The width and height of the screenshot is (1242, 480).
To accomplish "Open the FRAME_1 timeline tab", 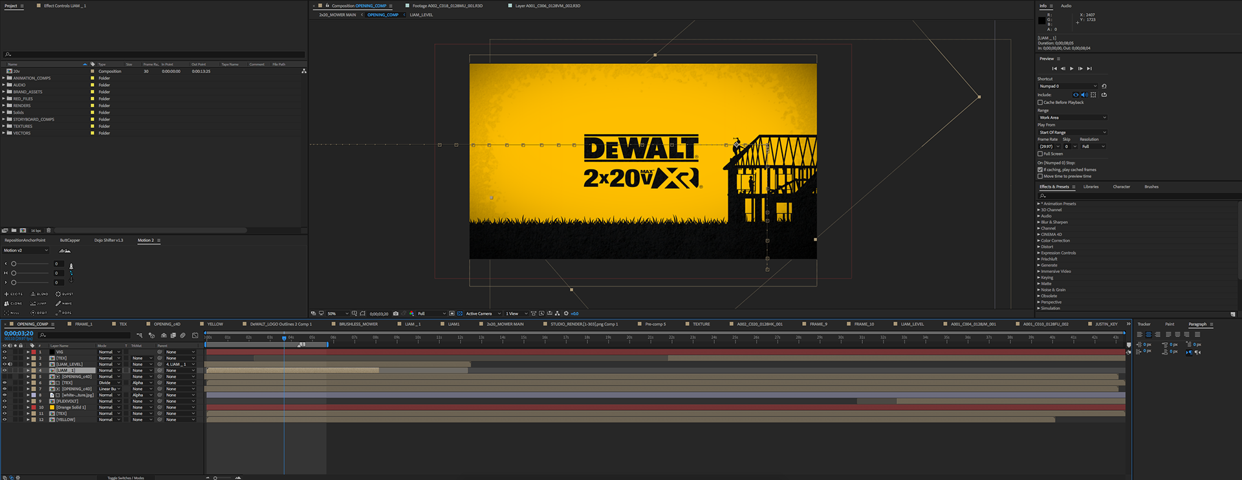I will tap(83, 324).
